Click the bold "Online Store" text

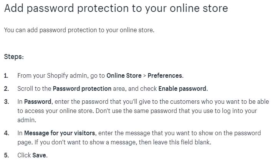[x=124, y=75]
